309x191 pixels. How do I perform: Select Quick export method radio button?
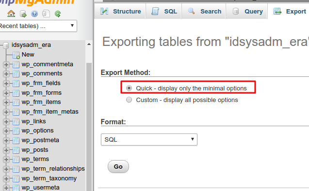(129, 88)
